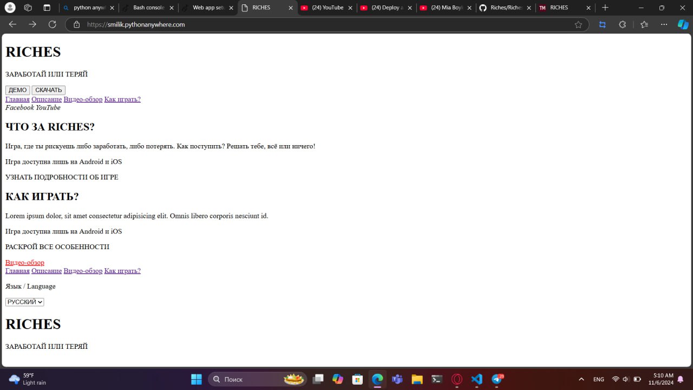The height and width of the screenshot is (390, 693).
Task: Open the Как играть? link in header navigation
Action: (122, 99)
